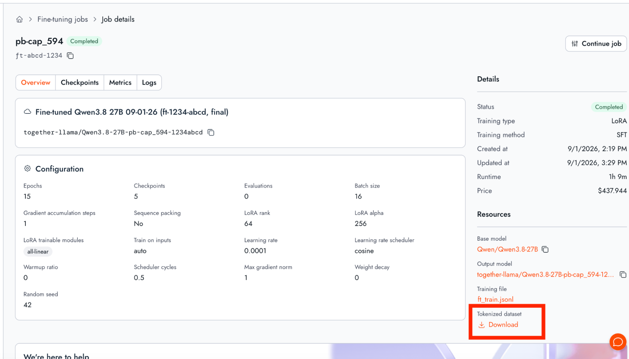Click the Sequence packing value No
Screen dimensions: 629x359
click(x=138, y=224)
